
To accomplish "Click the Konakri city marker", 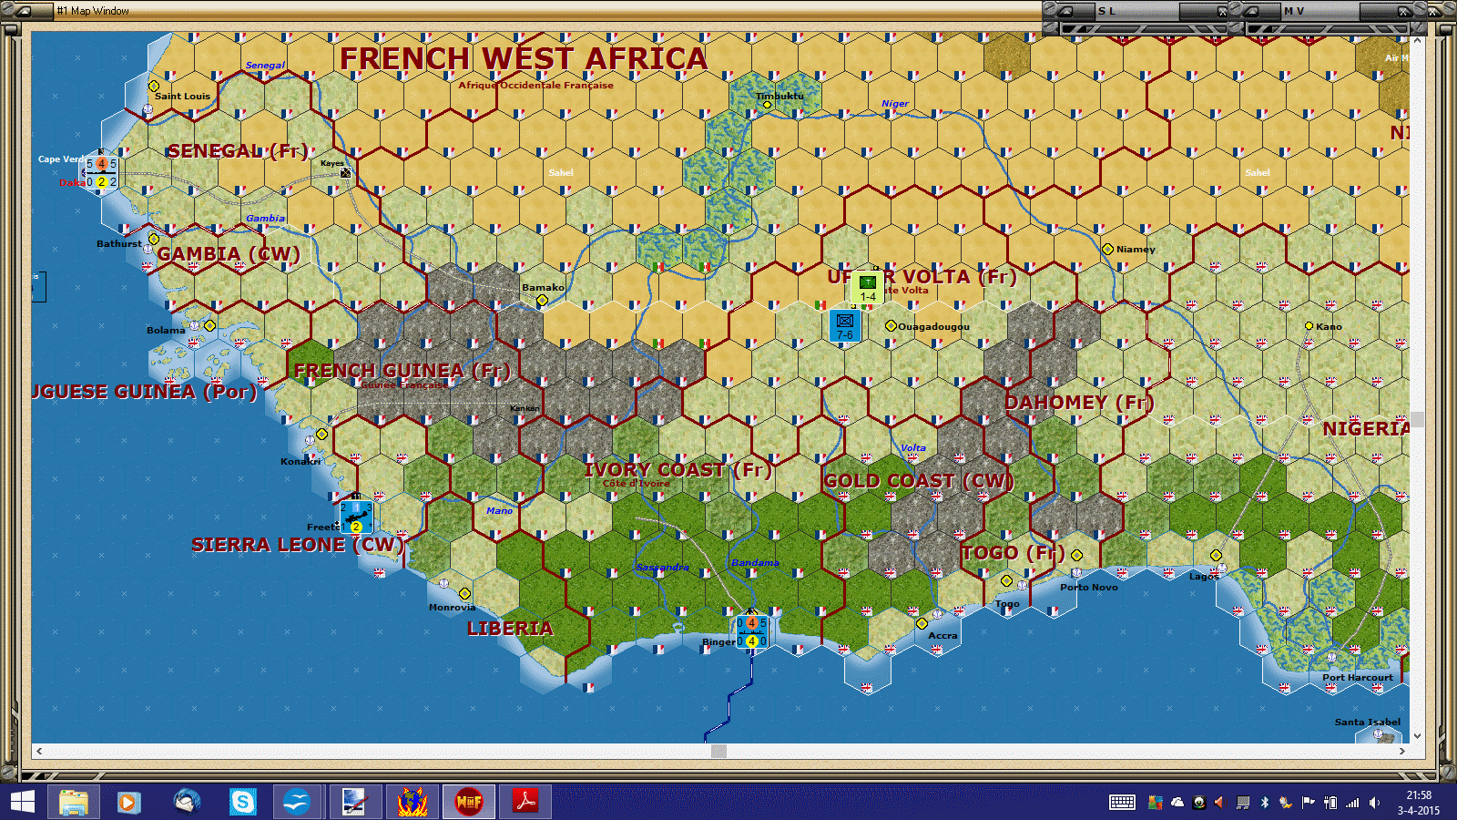I will 321,434.
